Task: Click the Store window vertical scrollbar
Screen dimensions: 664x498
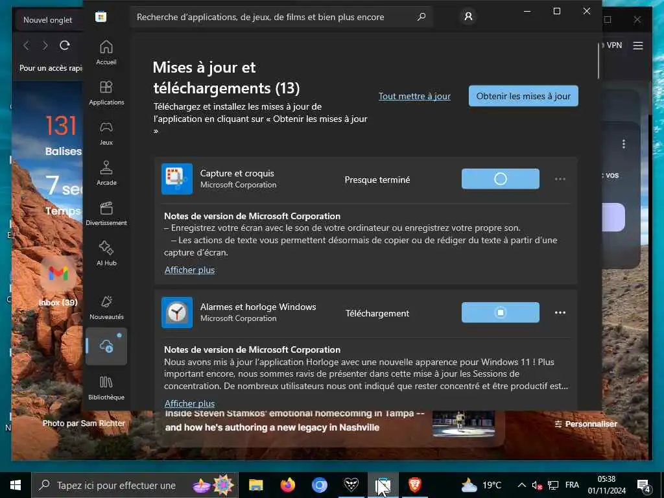Action: (599, 60)
